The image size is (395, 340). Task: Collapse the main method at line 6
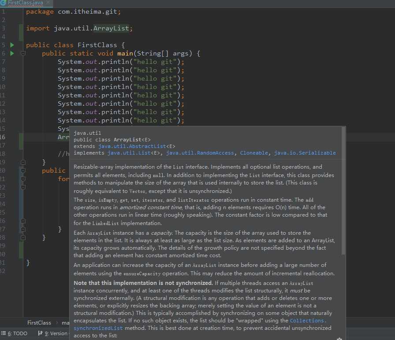coord(23,53)
